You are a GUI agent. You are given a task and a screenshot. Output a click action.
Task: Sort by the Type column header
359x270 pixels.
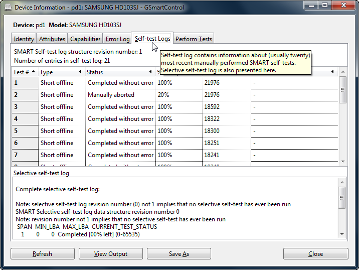[62, 72]
